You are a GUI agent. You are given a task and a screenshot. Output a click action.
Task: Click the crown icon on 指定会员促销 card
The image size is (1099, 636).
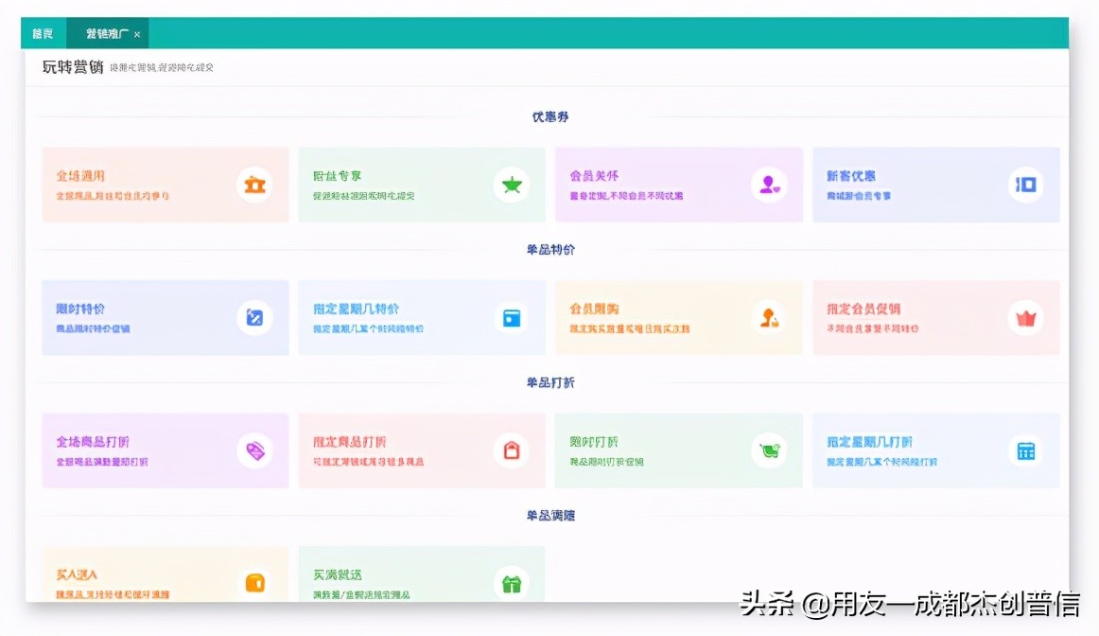pos(1025,318)
